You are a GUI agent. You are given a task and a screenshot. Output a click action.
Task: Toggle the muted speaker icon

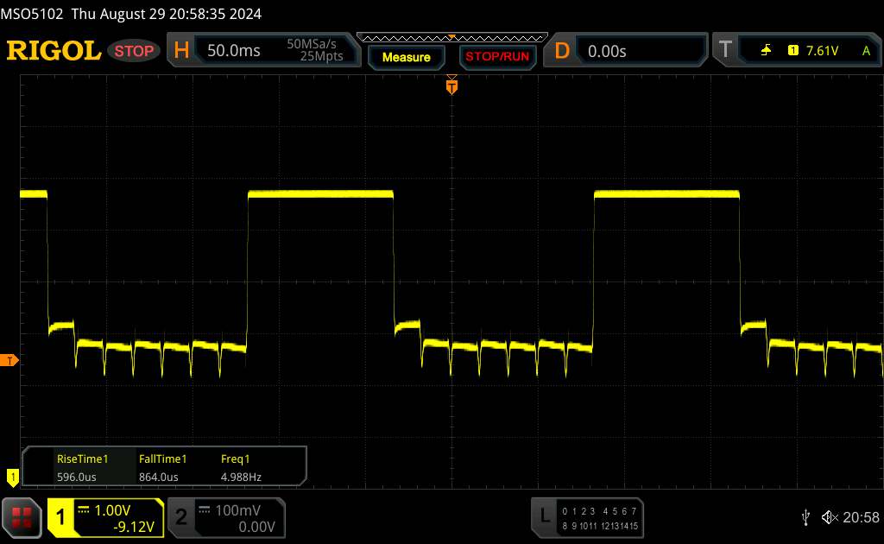(x=830, y=517)
